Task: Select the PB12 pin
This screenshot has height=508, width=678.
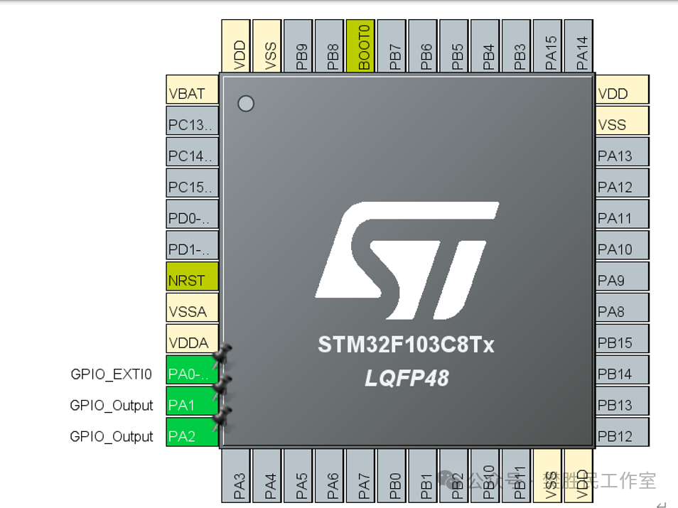Action: pyautogui.click(x=623, y=432)
